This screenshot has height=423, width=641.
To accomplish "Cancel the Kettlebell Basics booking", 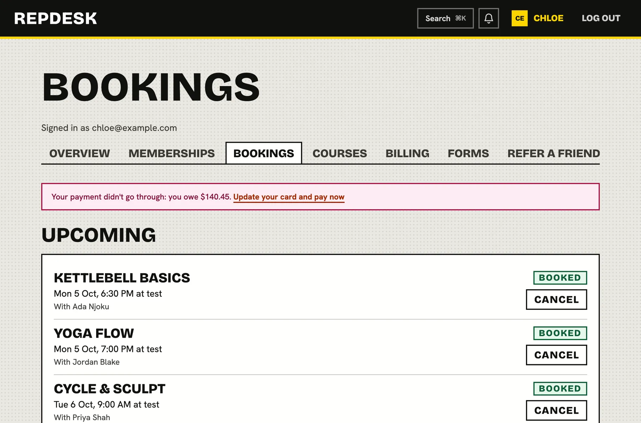I will coord(557,300).
